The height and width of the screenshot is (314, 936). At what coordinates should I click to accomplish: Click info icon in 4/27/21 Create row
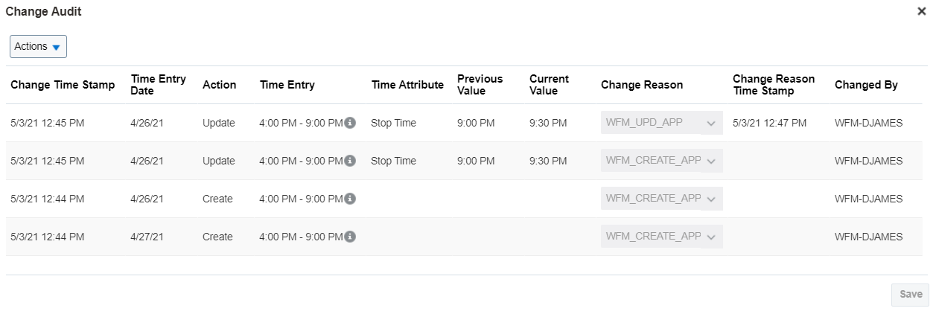tap(350, 237)
